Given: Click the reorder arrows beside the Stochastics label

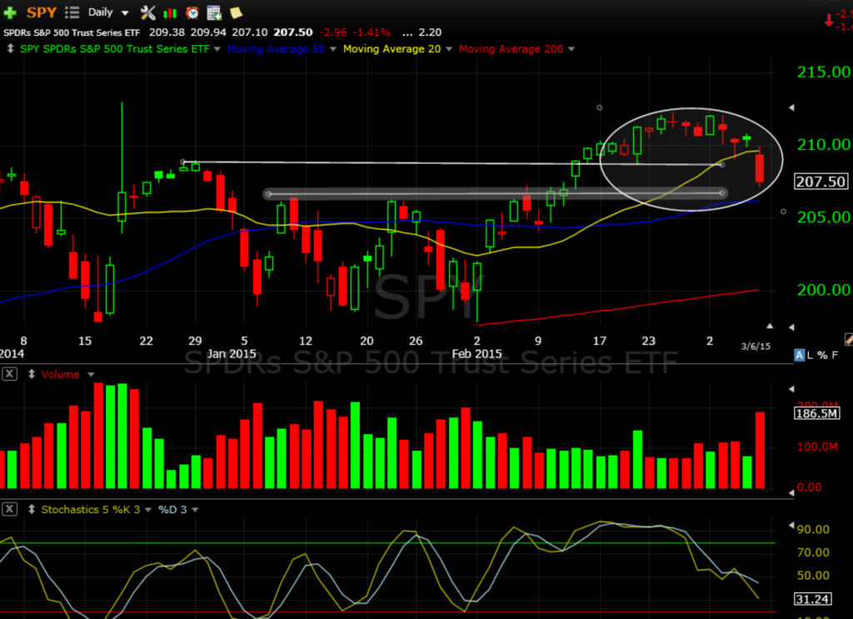Looking at the screenshot, I should (32, 509).
